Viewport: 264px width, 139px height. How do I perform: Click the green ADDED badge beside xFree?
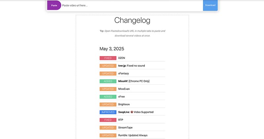coord(108,97)
